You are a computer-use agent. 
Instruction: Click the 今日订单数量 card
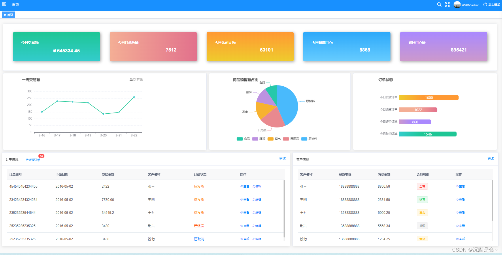point(153,47)
